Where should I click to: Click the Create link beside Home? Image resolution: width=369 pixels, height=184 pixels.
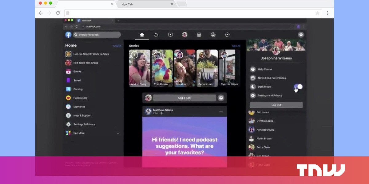click(117, 46)
